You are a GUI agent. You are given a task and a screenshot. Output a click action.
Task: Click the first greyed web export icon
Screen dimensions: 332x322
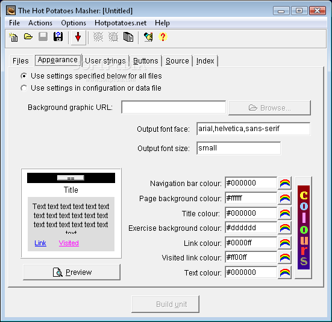98,37
